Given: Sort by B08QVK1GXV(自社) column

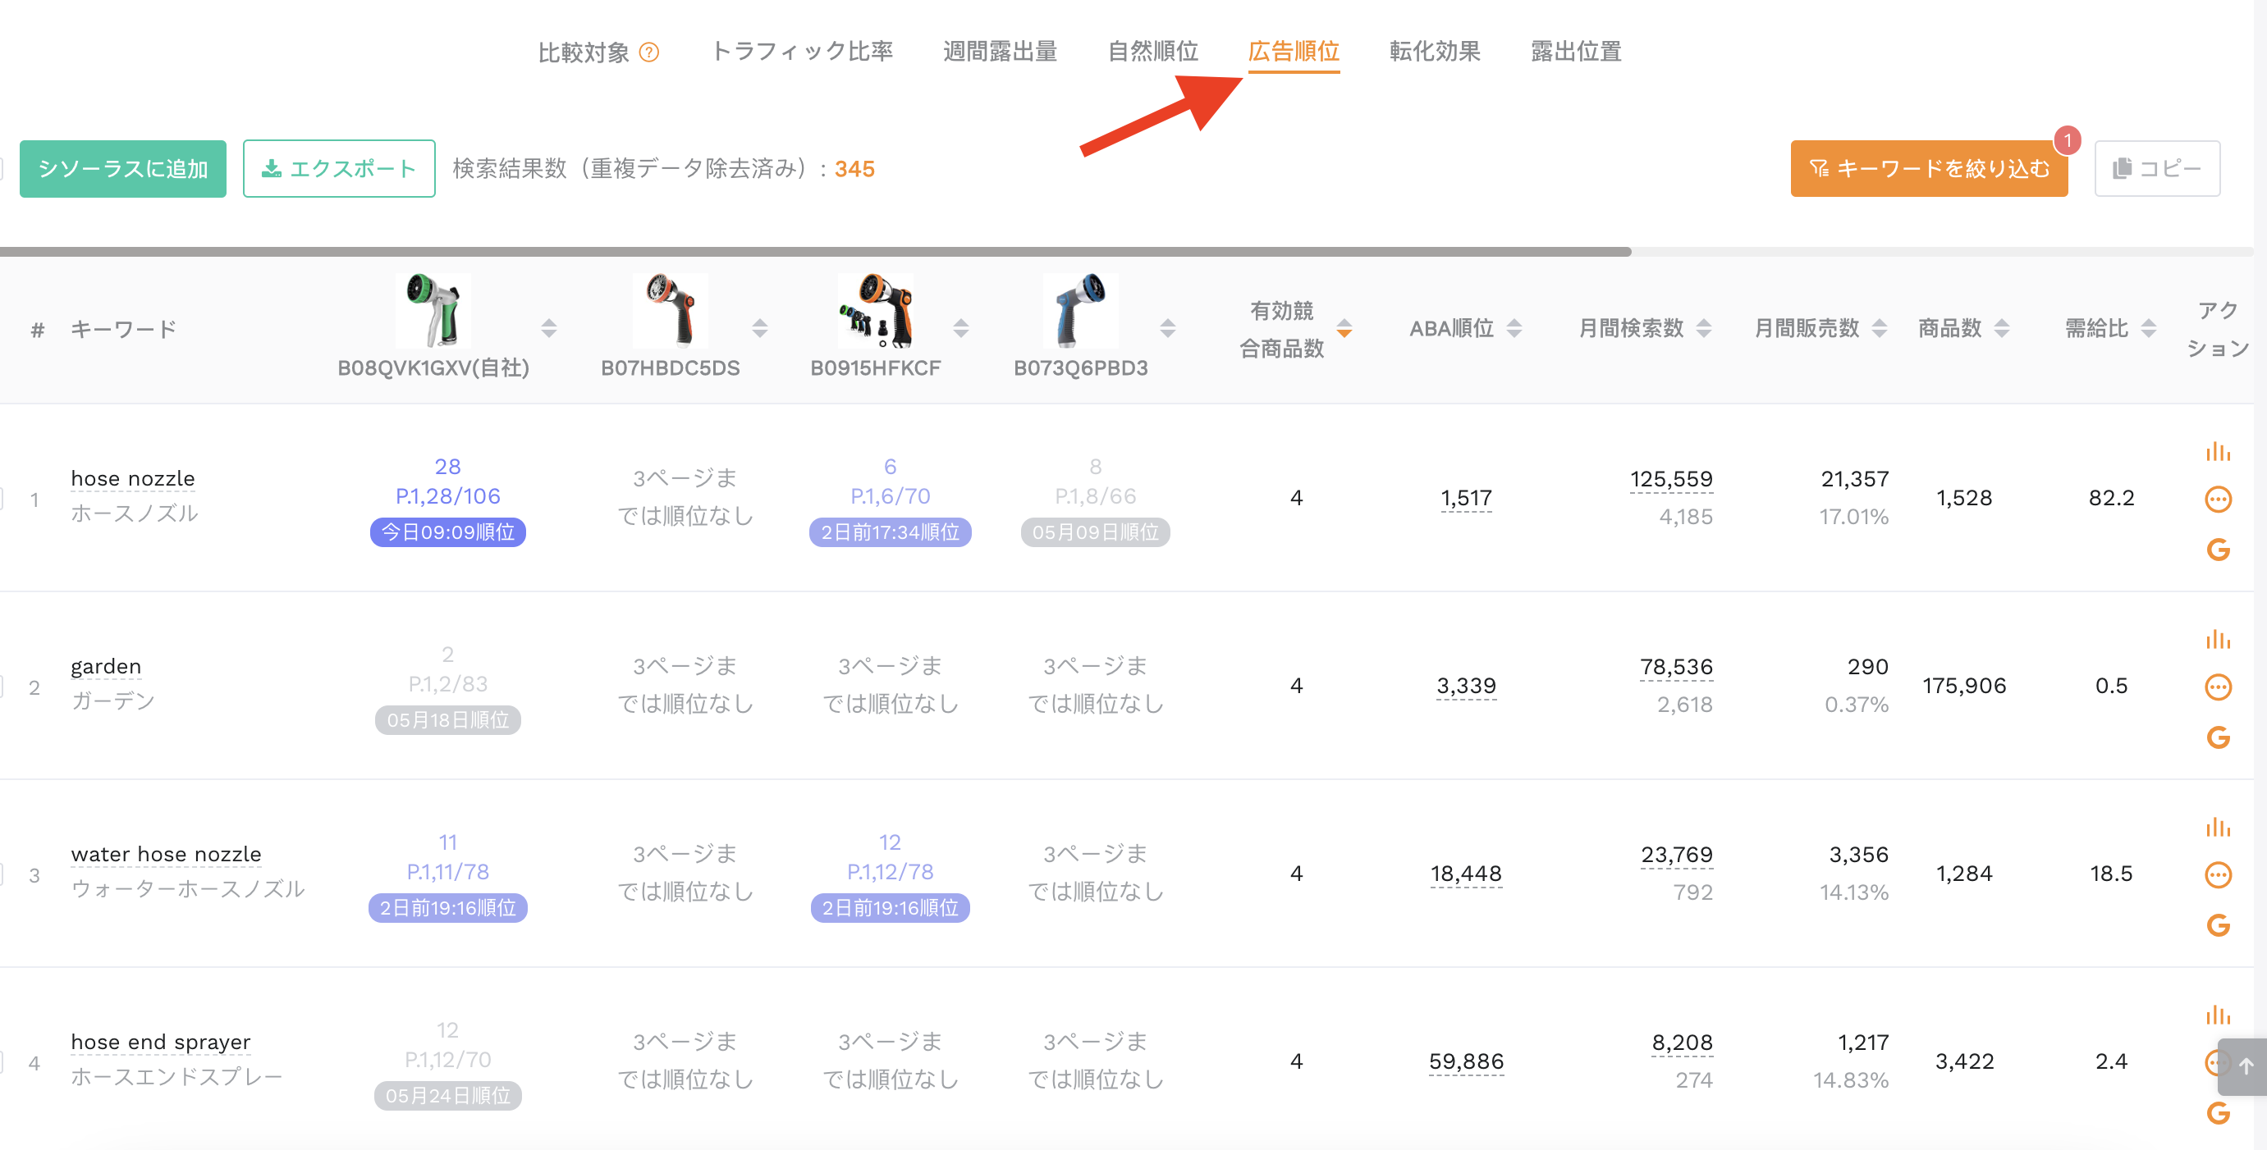Looking at the screenshot, I should (x=549, y=328).
